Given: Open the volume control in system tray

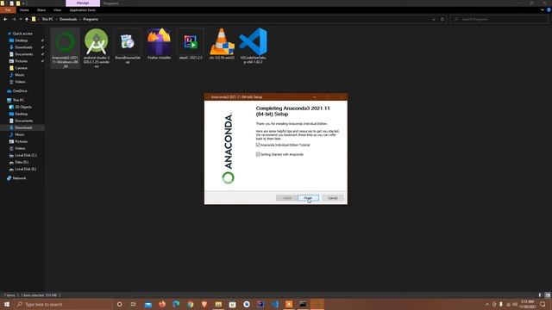Looking at the screenshot, I should (515, 304).
